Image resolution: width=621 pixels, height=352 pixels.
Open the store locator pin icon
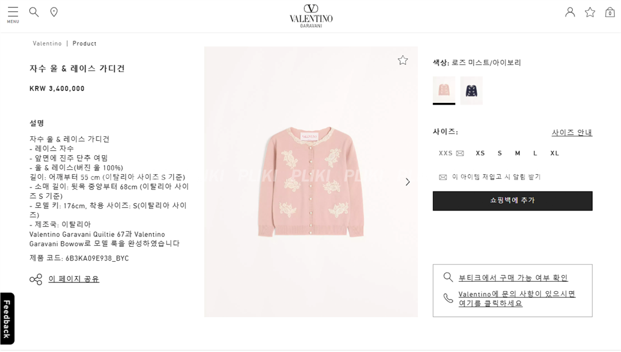coord(54,12)
